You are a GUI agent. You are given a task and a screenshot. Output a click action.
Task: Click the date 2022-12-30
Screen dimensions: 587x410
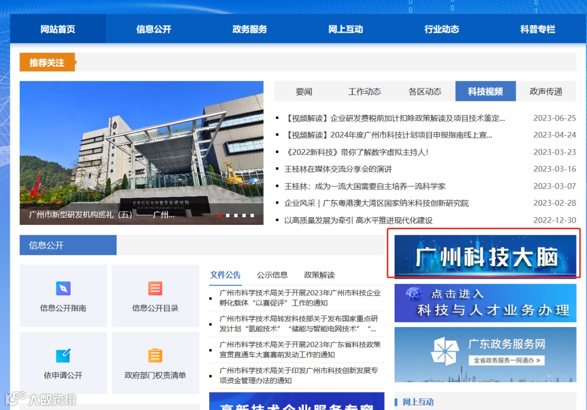554,220
